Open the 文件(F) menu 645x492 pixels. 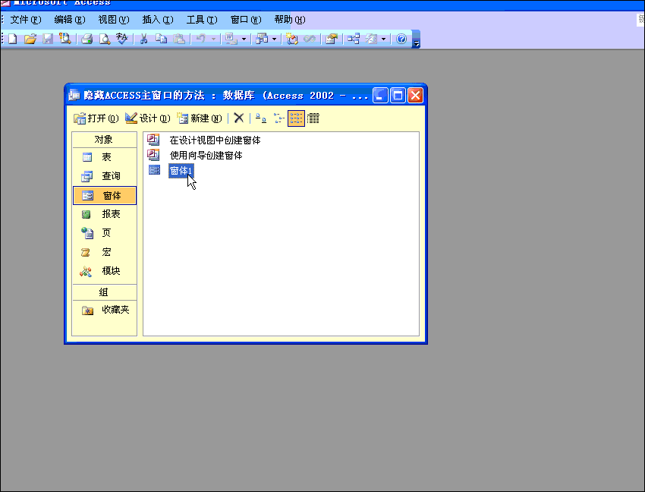click(26, 20)
